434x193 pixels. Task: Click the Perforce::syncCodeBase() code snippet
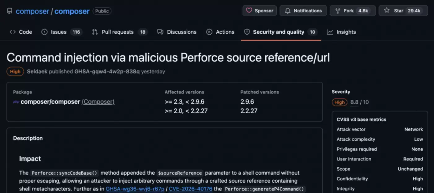tap(65, 173)
